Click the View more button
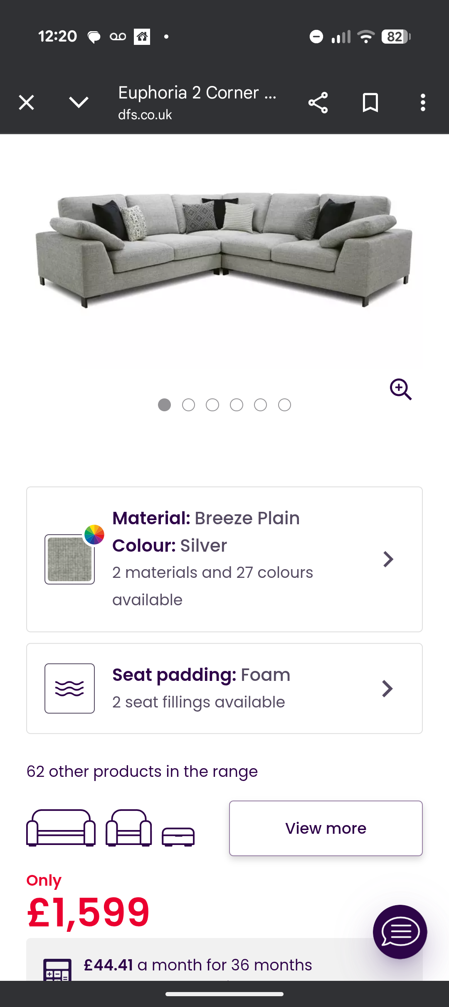The width and height of the screenshot is (449, 1007). 326,828
